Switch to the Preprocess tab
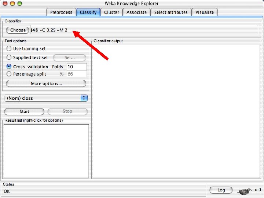Viewport: 264px width, 198px height. click(61, 12)
